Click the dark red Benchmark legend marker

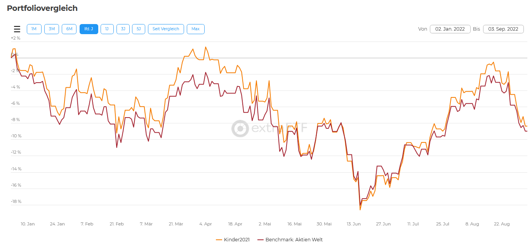tap(260, 239)
